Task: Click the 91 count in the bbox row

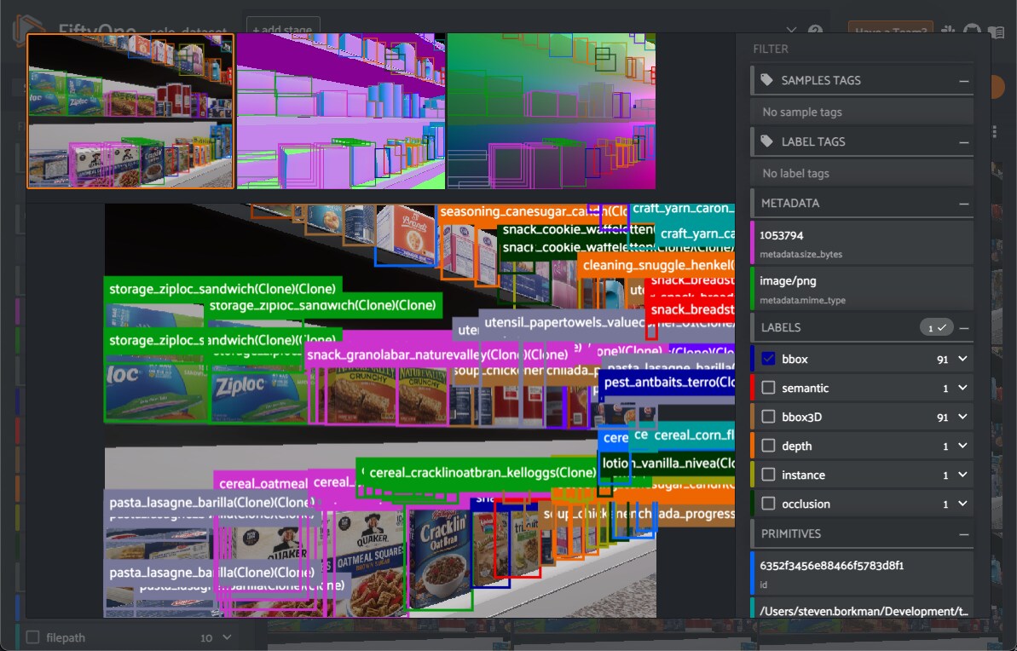Action: 943,360
